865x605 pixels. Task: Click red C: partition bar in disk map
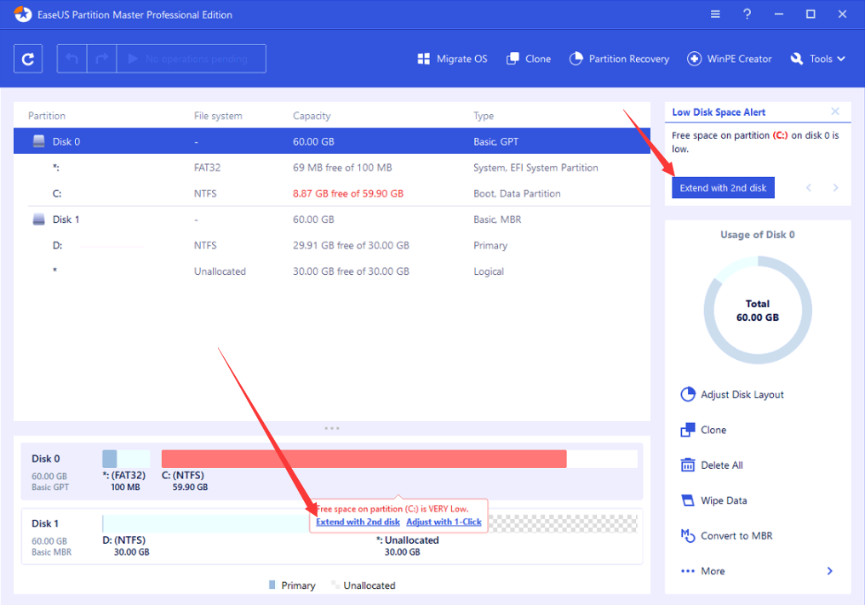pyautogui.click(x=364, y=459)
